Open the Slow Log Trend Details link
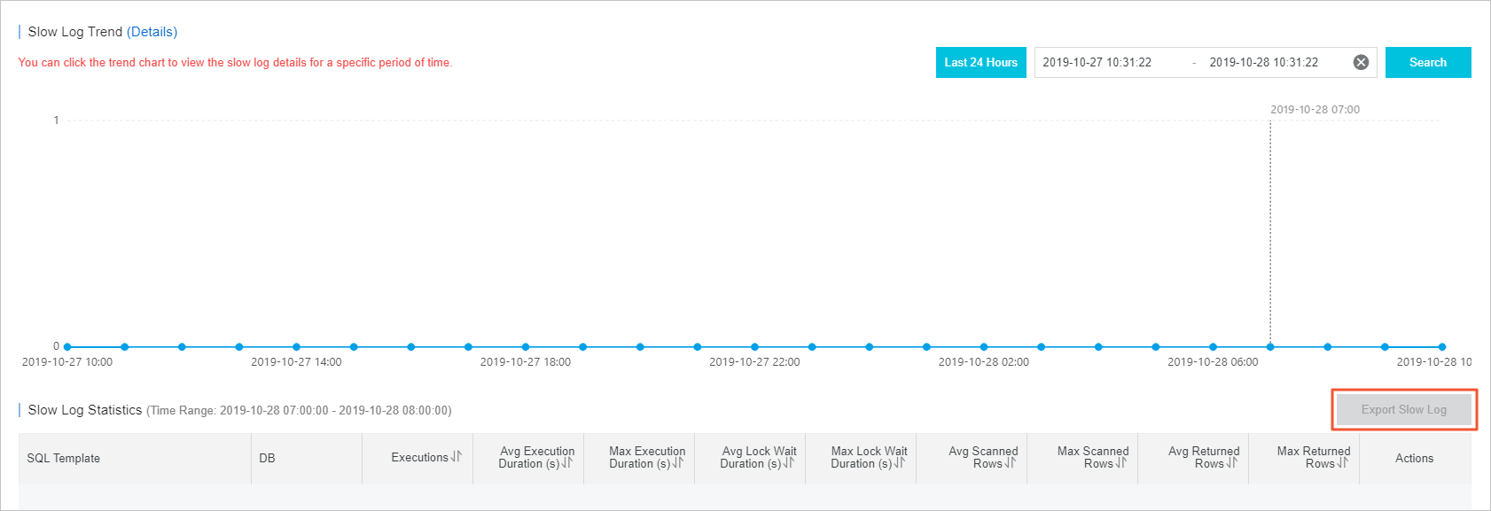1491x511 pixels. (152, 32)
